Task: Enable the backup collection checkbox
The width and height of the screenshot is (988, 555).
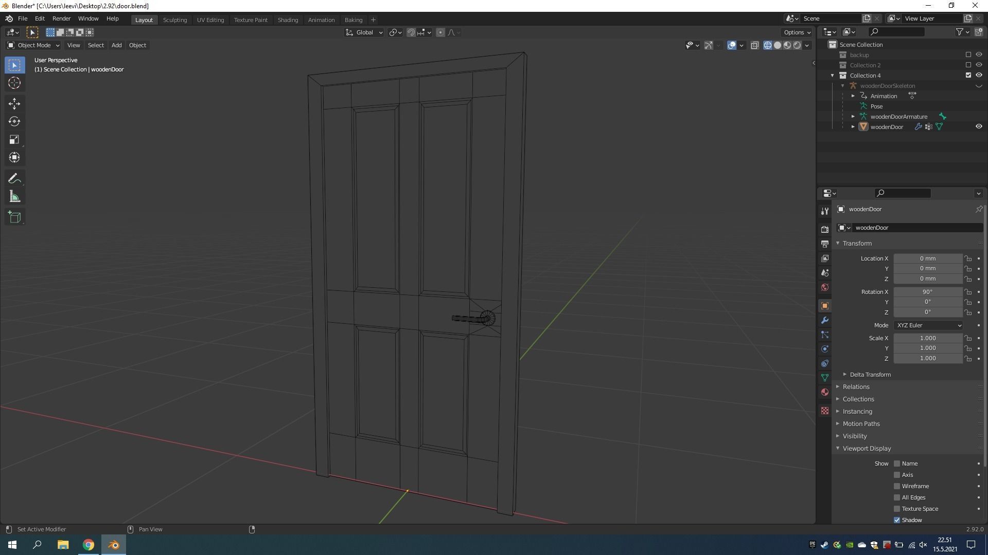Action: point(968,55)
